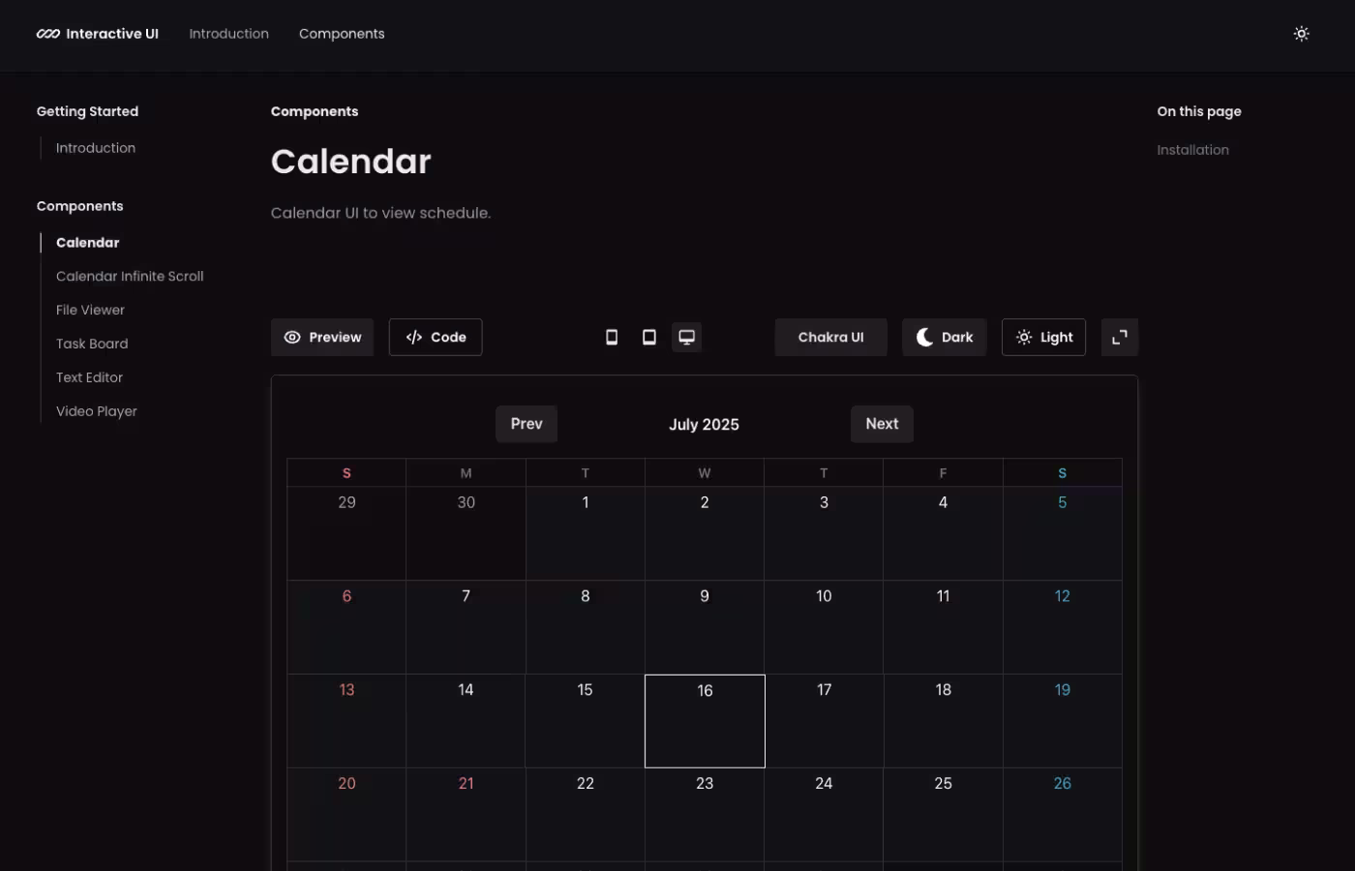Viewport: 1355px width, 871px height.
Task: Click the Interactive UI infinity logo
Action: pyautogui.click(x=45, y=33)
